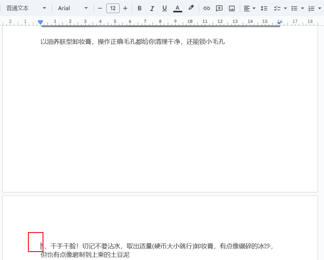This screenshot has width=324, height=260.
Task: Apply a numbered list
Action: pos(312,8)
